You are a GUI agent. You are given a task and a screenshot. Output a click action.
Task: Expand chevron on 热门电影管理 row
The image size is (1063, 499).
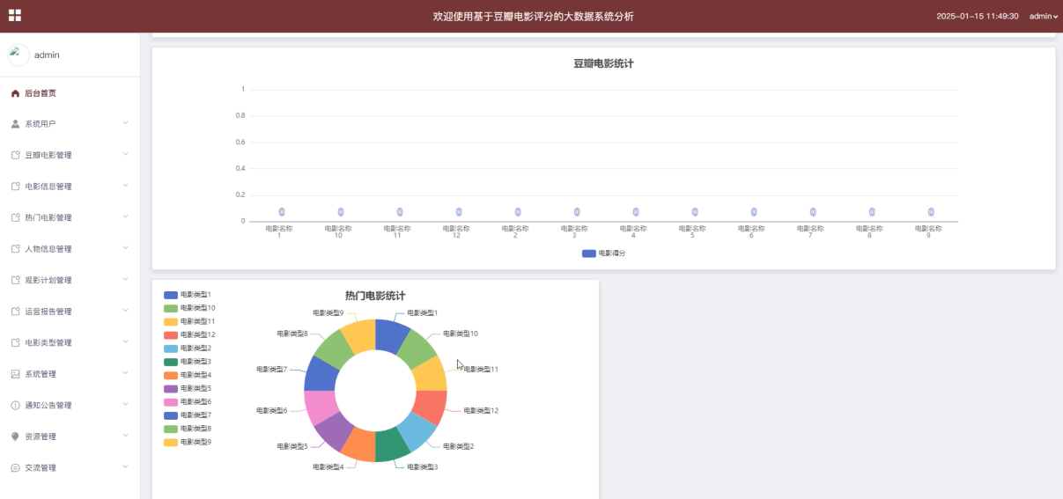[x=125, y=216]
